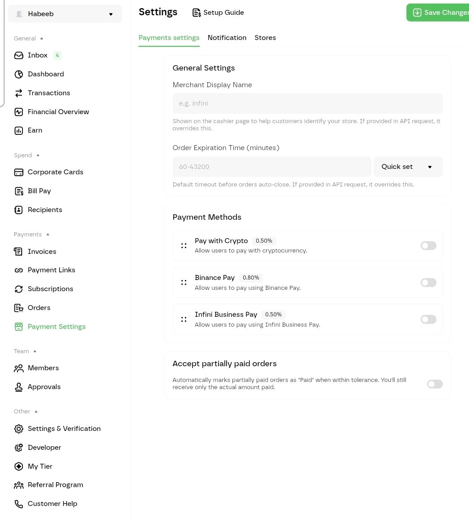Image resolution: width=469 pixels, height=519 pixels.
Task: Open the Setup Guide link
Action: (219, 13)
